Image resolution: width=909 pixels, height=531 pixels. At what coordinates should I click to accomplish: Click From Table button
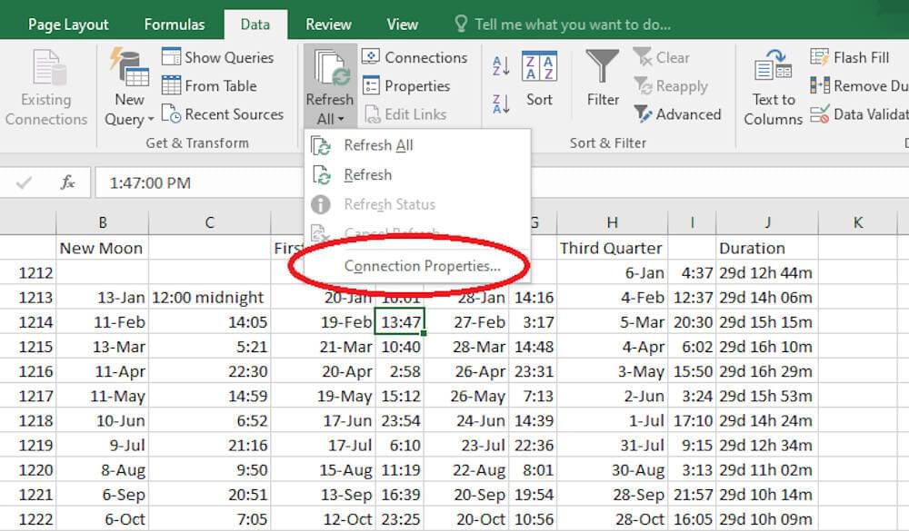(210, 86)
